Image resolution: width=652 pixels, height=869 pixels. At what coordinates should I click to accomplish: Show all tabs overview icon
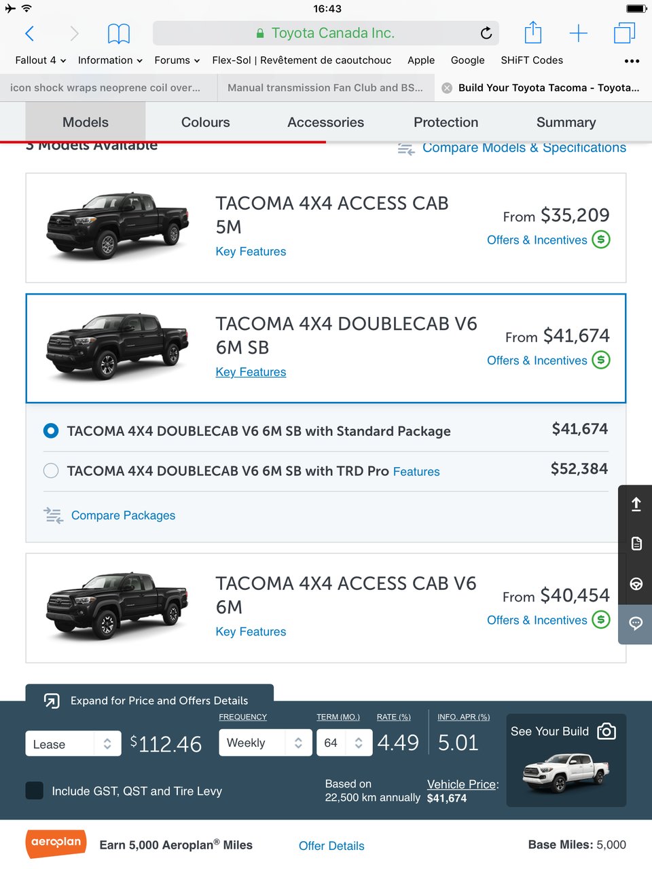(x=624, y=33)
